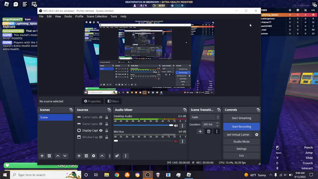318x179 pixels.
Task: Unlock the Window Capture source
Action: pos(106,137)
